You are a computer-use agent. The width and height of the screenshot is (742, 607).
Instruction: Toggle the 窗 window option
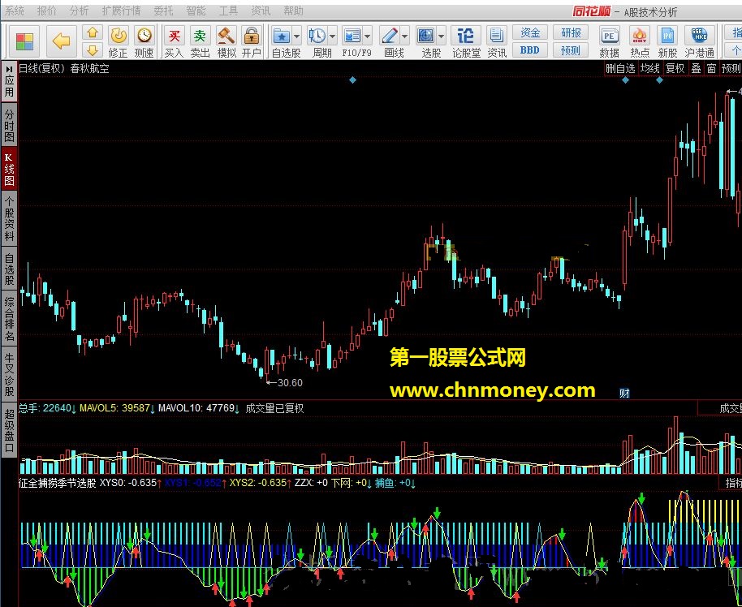(x=711, y=69)
